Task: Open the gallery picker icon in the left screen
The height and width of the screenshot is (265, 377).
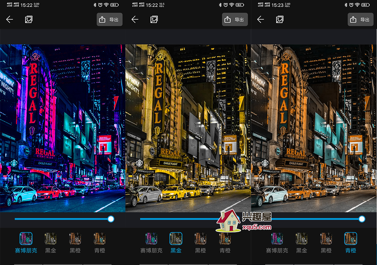Action: pos(29,19)
